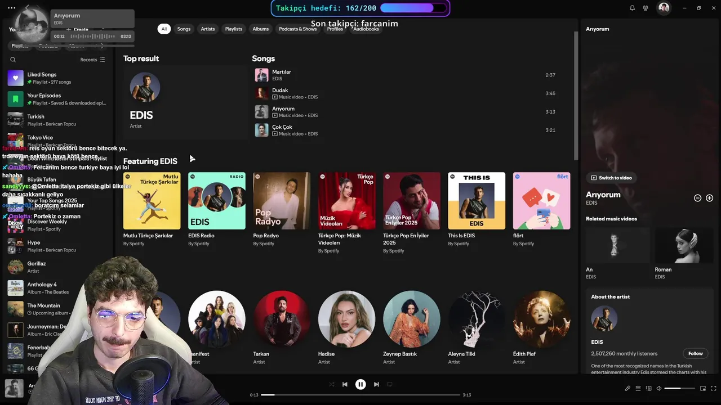Mute audio with the speaker icon
Image resolution: width=721 pixels, height=405 pixels.
pos(659,388)
